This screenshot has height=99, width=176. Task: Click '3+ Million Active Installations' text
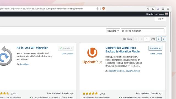click(96, 97)
